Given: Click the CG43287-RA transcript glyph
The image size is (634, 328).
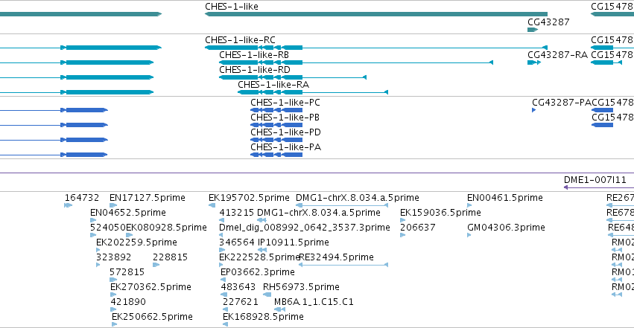Looking at the screenshot, I should pos(534,62).
